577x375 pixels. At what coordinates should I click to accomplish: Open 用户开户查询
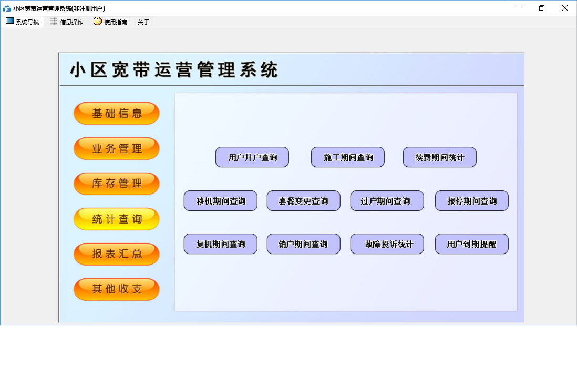(x=252, y=157)
